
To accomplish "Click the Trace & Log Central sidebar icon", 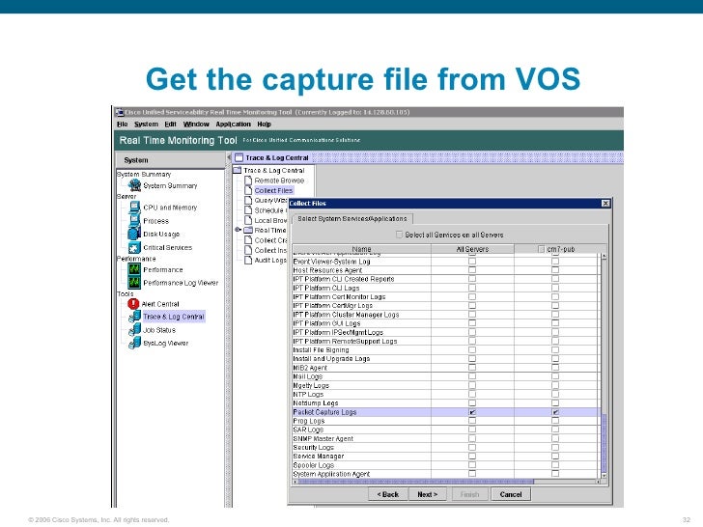I will coord(134,317).
